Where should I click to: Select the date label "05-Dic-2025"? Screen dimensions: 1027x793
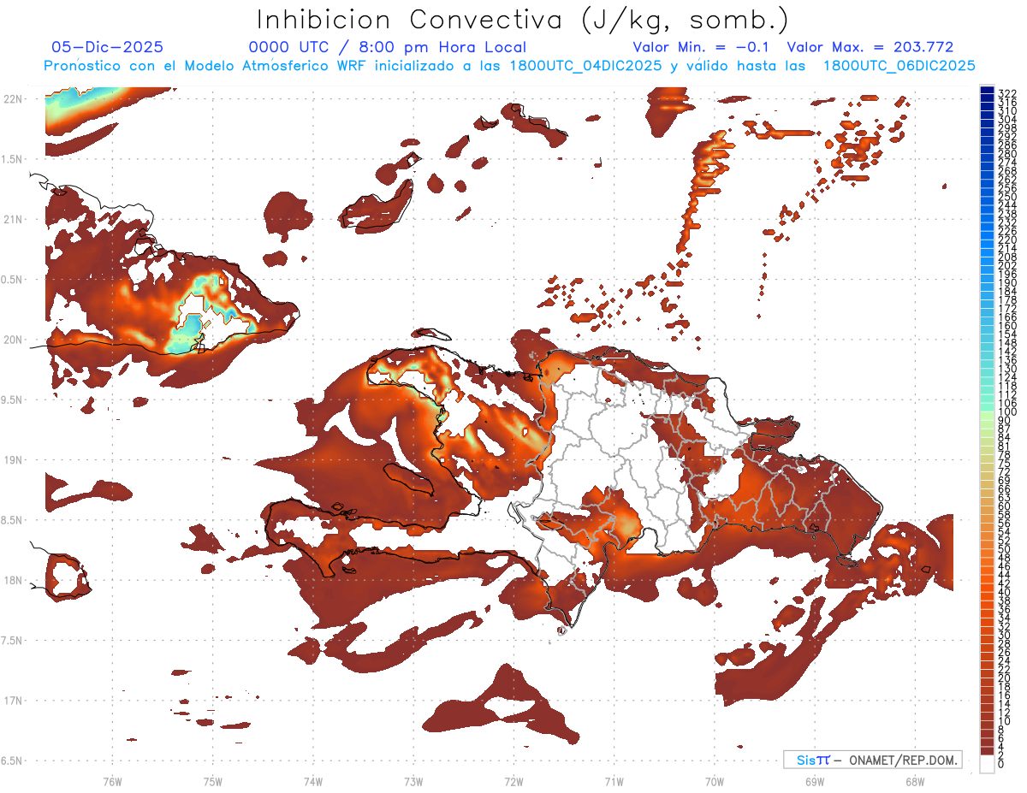pyautogui.click(x=107, y=47)
